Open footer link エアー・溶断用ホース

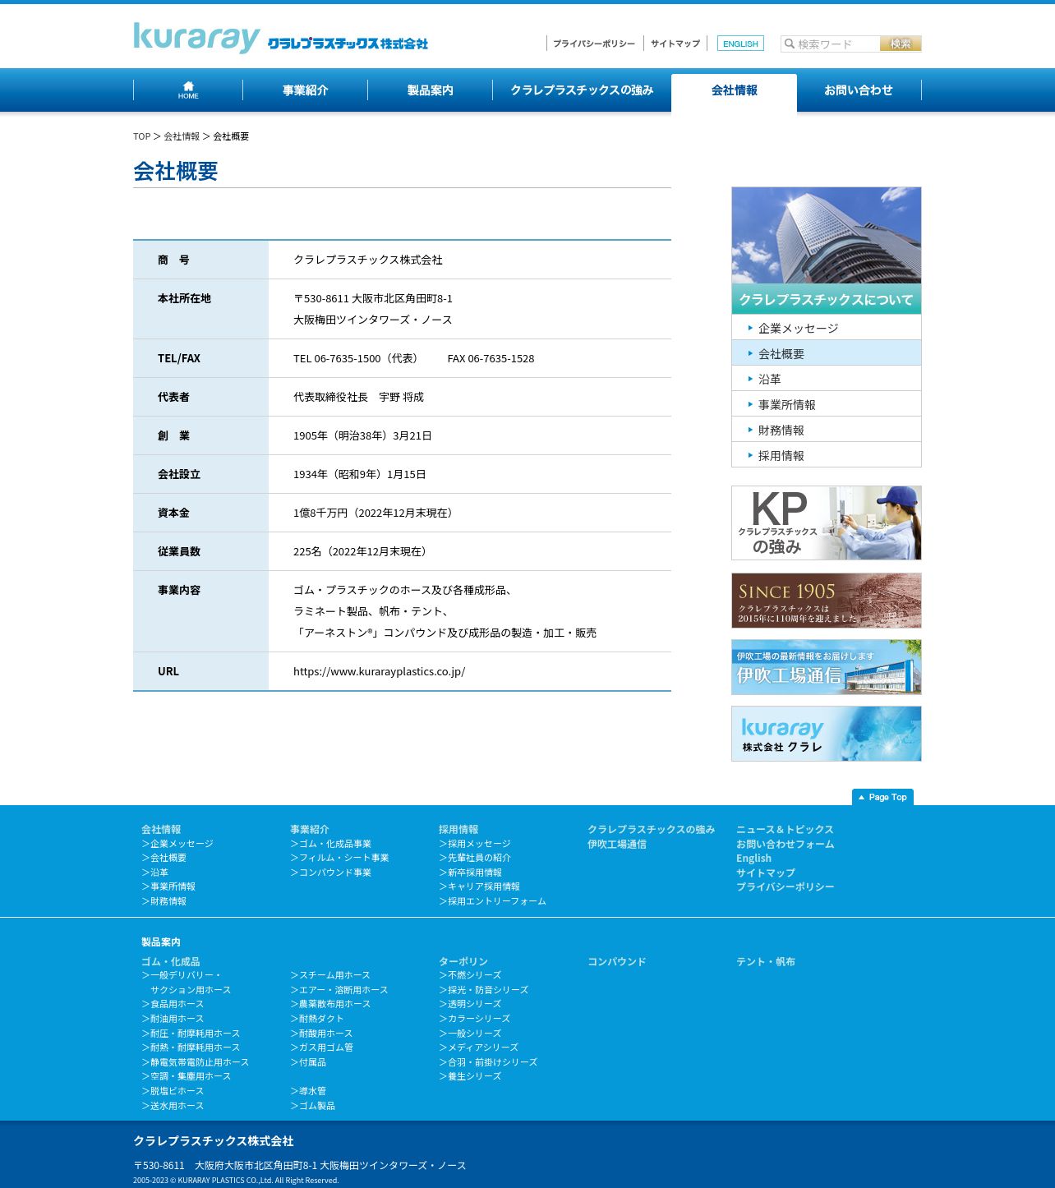point(339,990)
